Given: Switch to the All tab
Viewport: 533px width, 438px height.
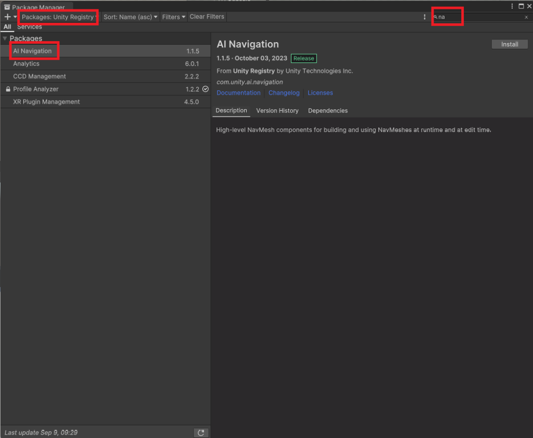Looking at the screenshot, I should point(7,27).
